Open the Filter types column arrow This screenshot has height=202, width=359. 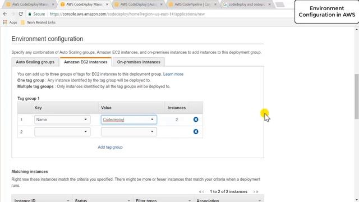[x=190, y=200]
